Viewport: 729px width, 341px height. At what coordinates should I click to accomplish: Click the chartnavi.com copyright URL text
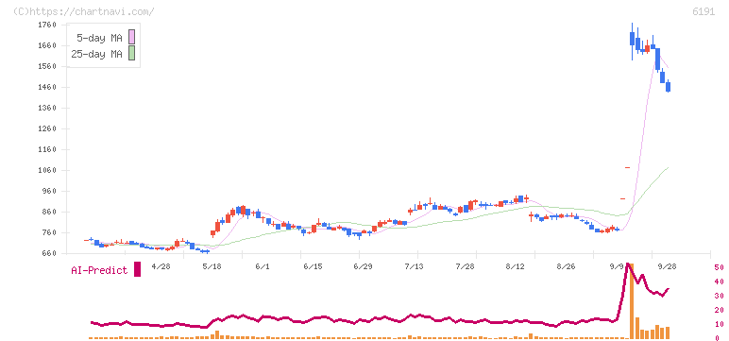pyautogui.click(x=84, y=11)
